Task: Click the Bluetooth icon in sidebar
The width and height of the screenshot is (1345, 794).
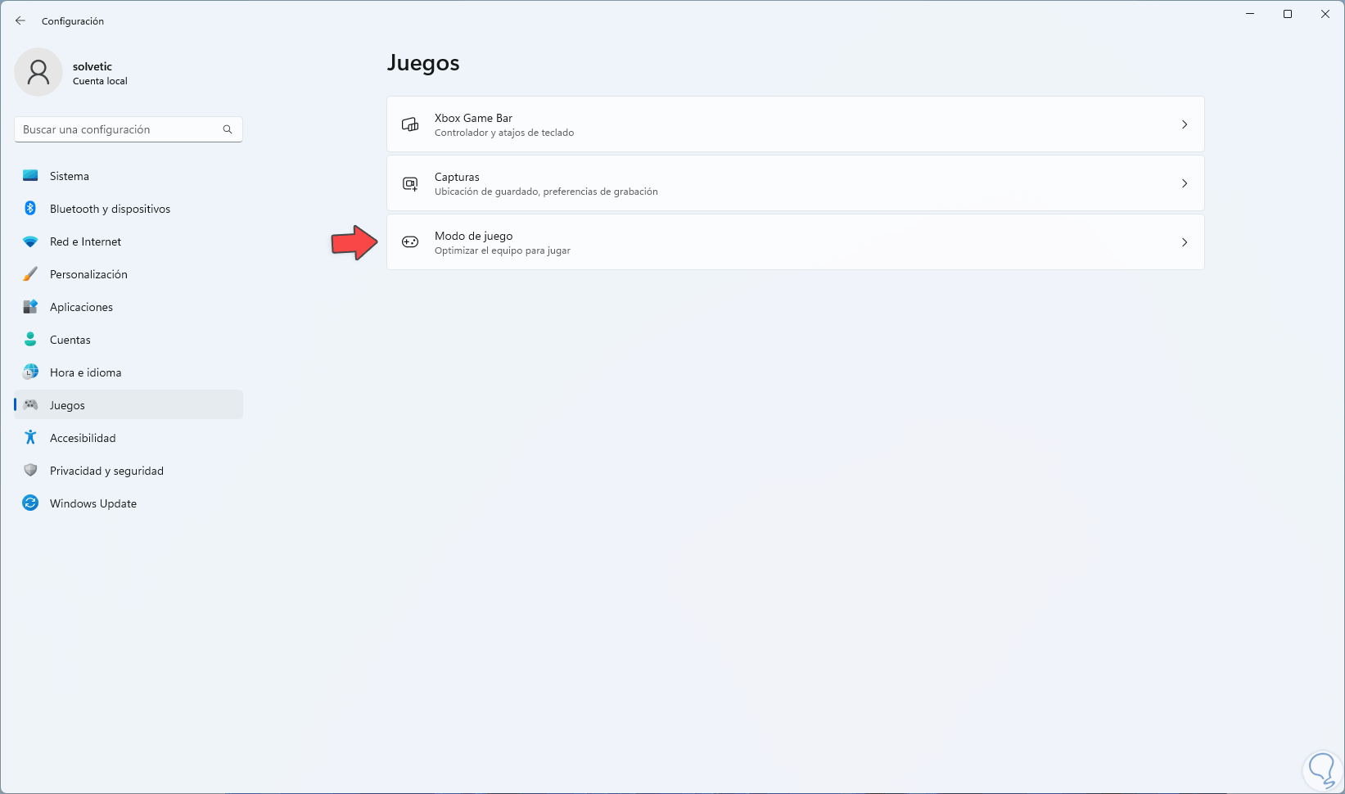Action: coord(30,209)
